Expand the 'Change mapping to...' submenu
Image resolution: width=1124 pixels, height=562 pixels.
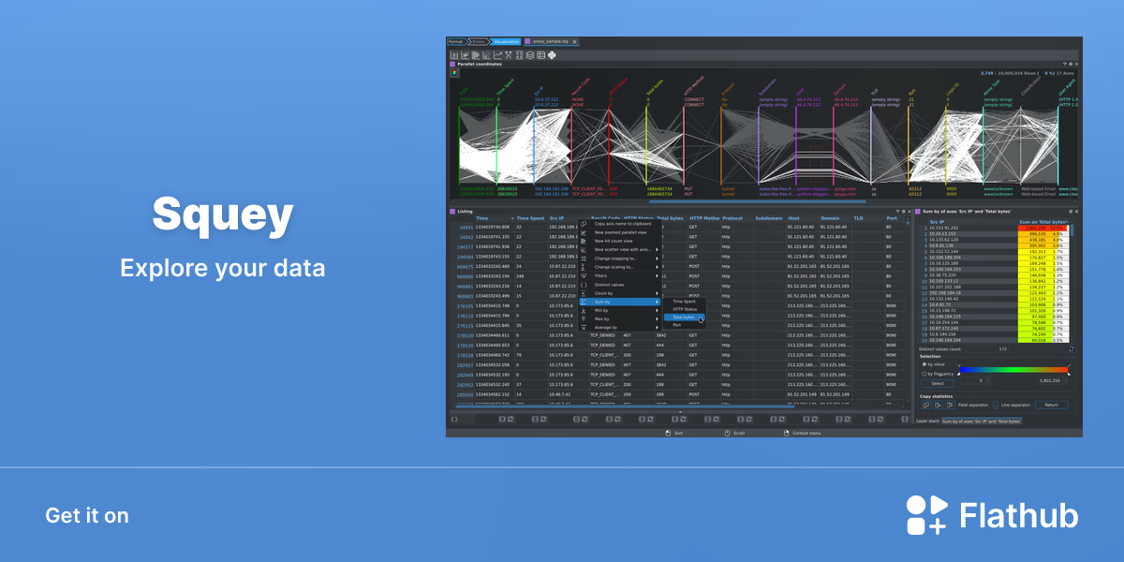coord(620,259)
